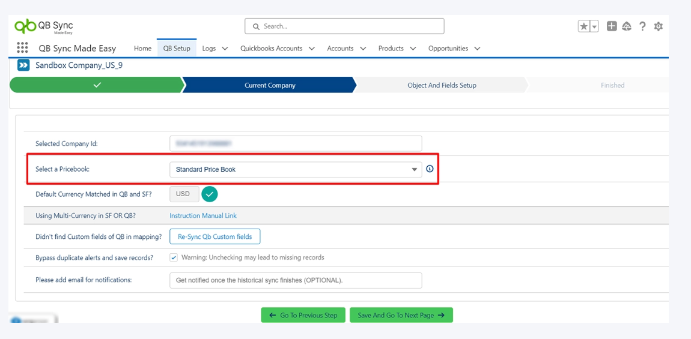The width and height of the screenshot is (691, 339).
Task: Click Re-Sync Qb Custom fields button
Action: pyautogui.click(x=215, y=236)
